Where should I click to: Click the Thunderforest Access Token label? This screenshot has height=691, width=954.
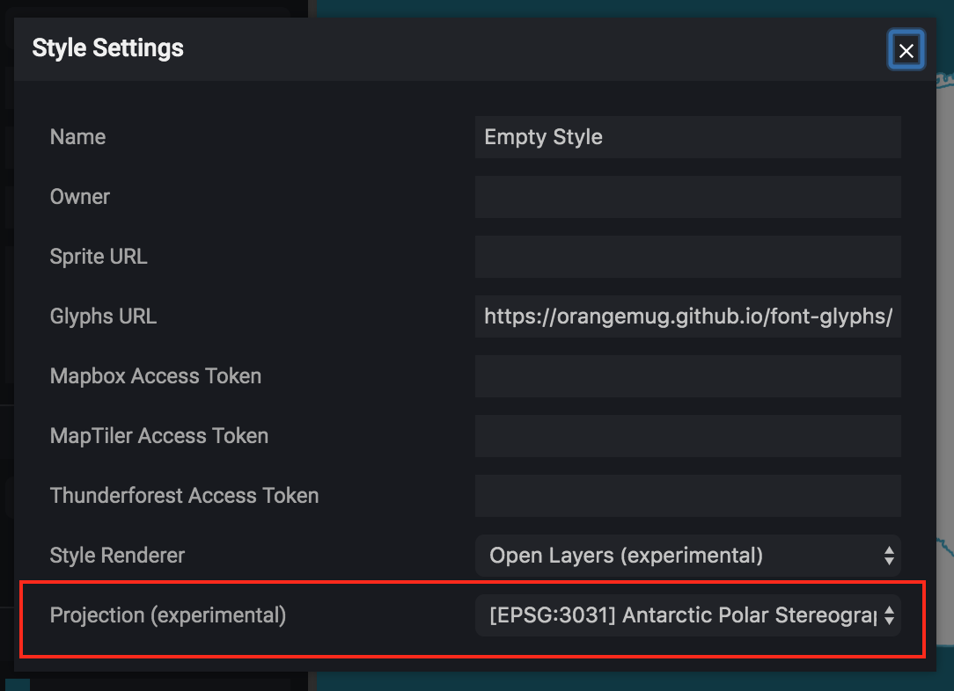tap(184, 495)
